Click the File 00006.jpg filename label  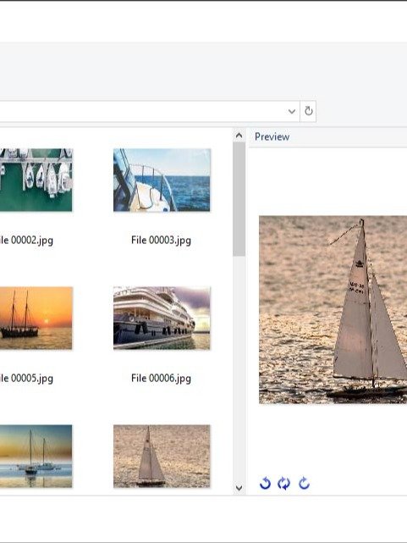coord(161,378)
